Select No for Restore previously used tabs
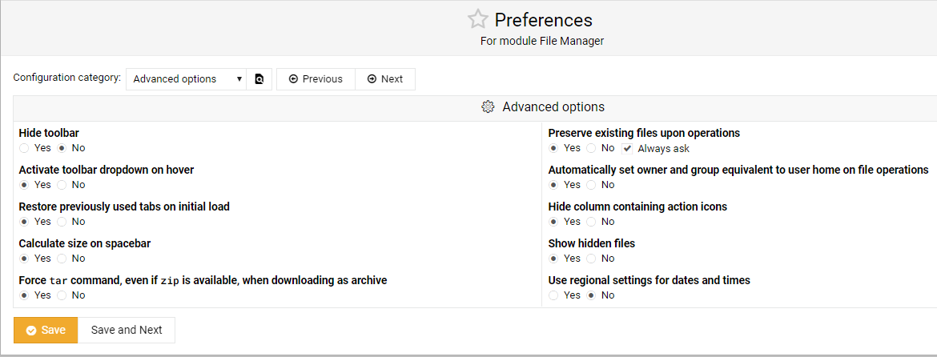The height and width of the screenshot is (357, 937). click(x=62, y=222)
